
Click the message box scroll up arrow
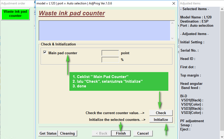point(172,23)
